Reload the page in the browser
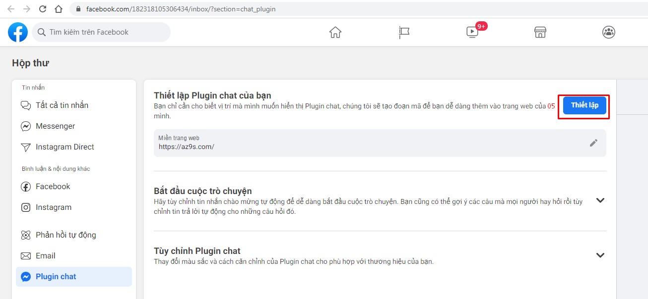Viewport: 648px width, 299px height. click(x=43, y=9)
